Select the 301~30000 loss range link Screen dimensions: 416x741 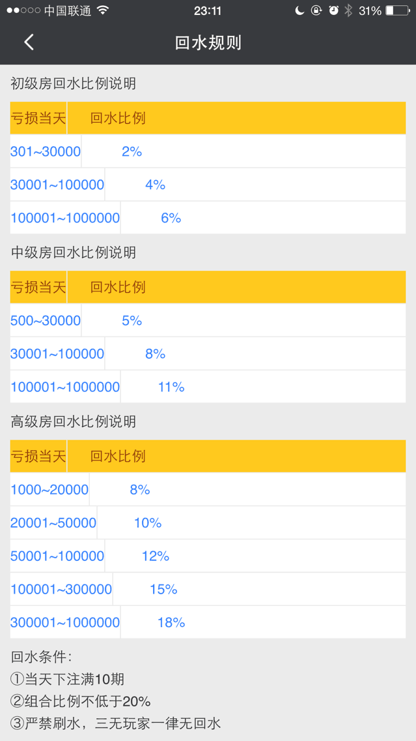[x=46, y=152]
